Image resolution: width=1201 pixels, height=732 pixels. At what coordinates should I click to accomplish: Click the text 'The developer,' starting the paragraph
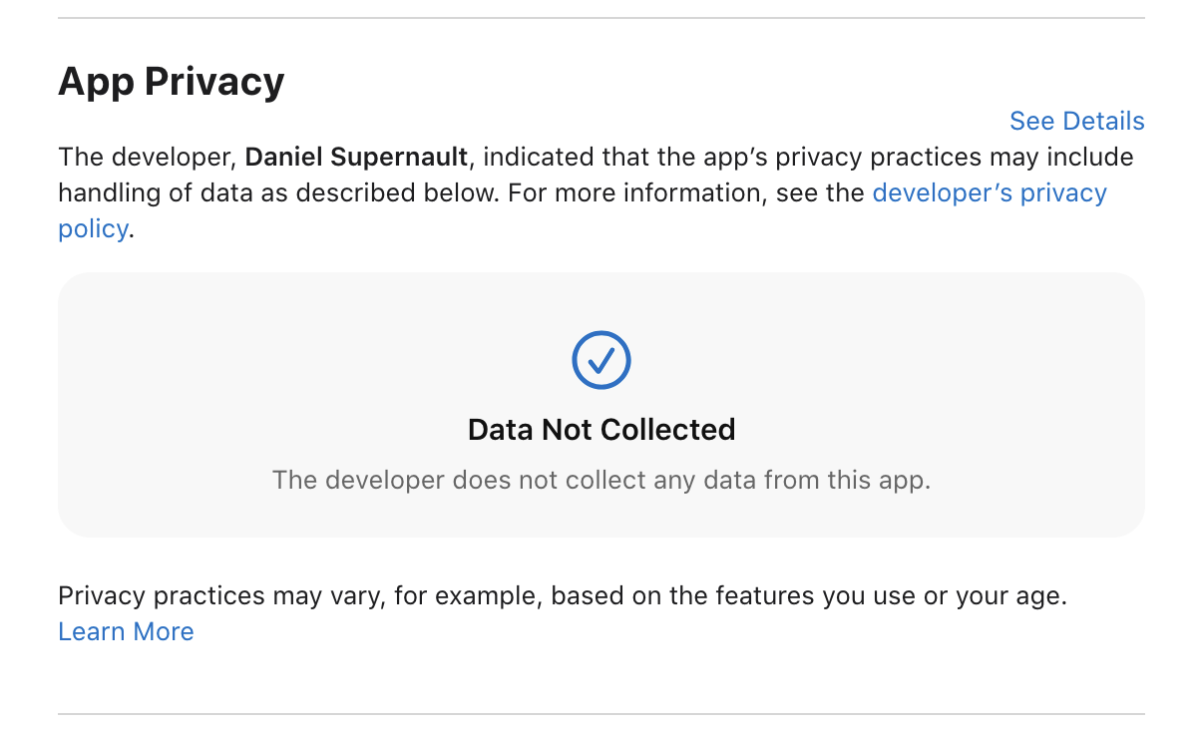148,158
